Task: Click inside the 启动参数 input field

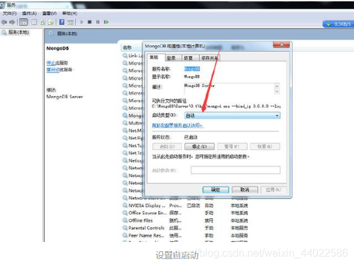Action: pos(235,170)
